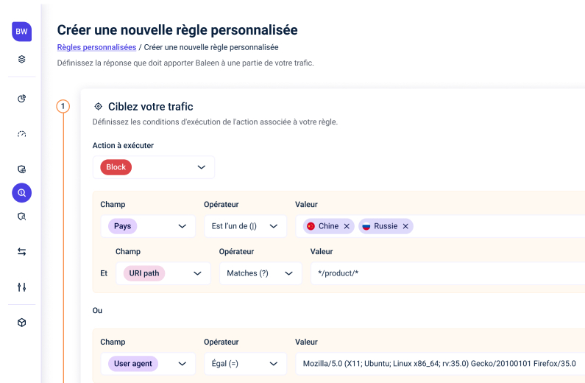The height and width of the screenshot is (383, 585).
Task: Open the cube icon in sidebar
Action: pos(21,323)
